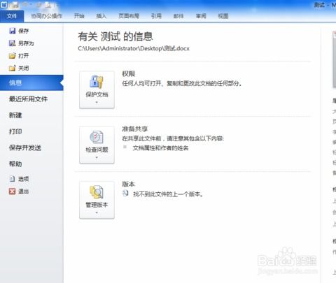
Task: Choose 新建 in the sidebar
Action: pyautogui.click(x=15, y=115)
